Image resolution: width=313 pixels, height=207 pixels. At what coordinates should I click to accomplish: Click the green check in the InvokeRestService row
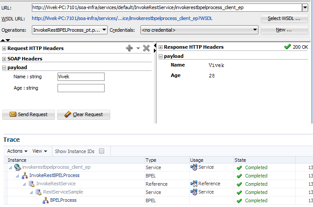tap(239, 184)
